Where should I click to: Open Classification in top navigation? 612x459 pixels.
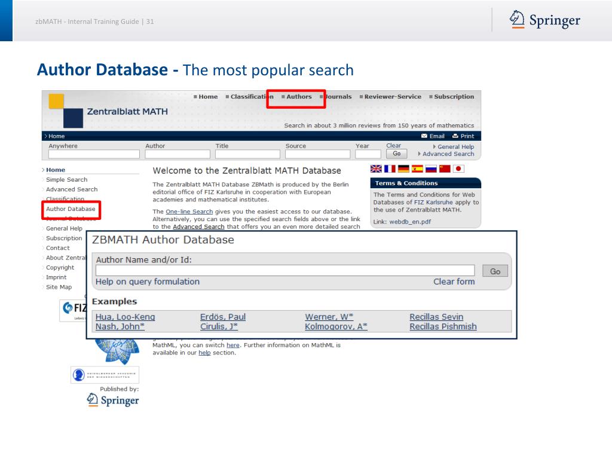point(252,96)
